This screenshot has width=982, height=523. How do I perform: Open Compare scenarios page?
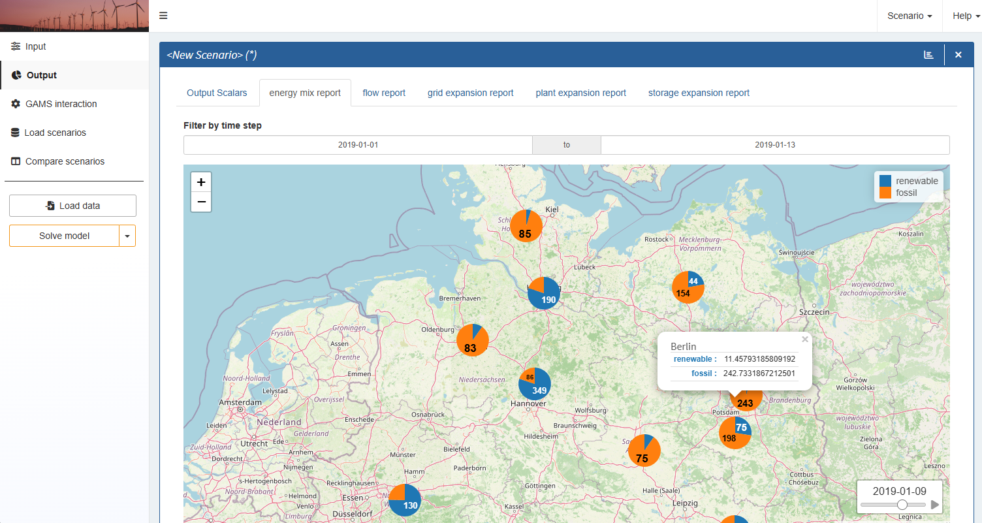click(74, 161)
